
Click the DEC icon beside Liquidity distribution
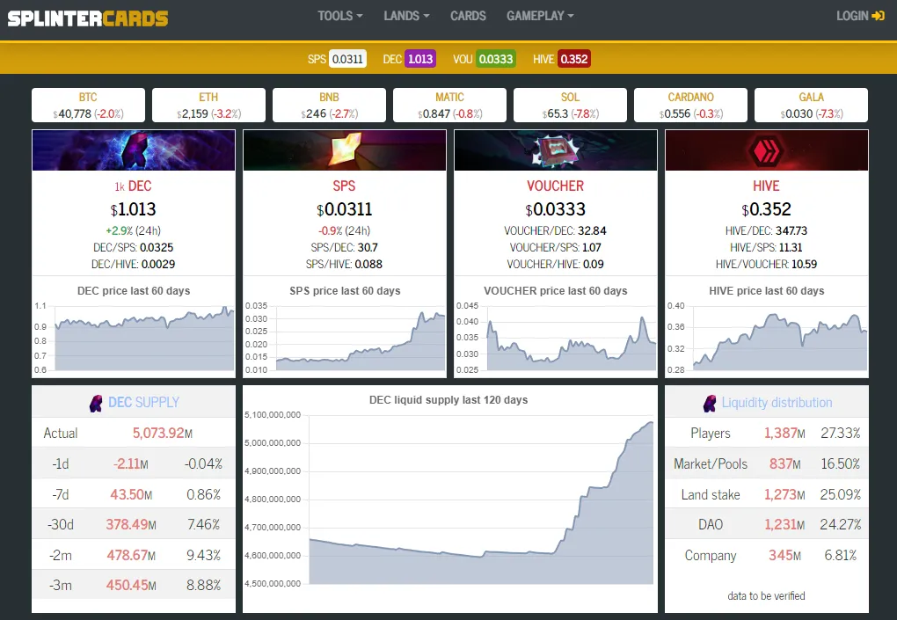tap(710, 404)
